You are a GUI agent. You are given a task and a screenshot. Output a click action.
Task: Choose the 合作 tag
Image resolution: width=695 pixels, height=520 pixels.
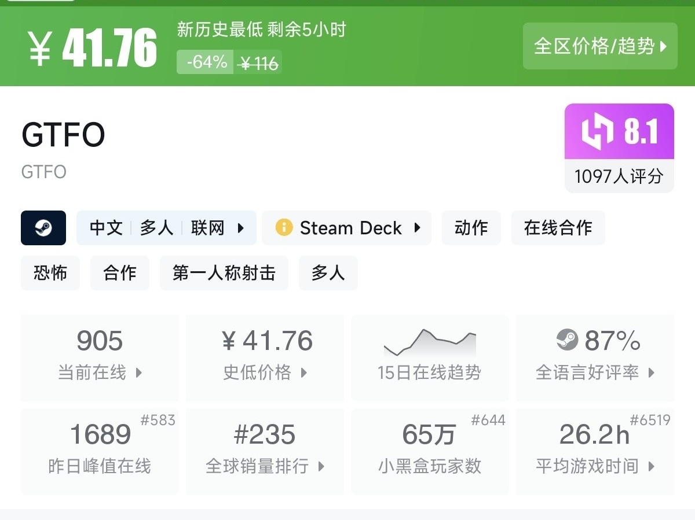120,273
